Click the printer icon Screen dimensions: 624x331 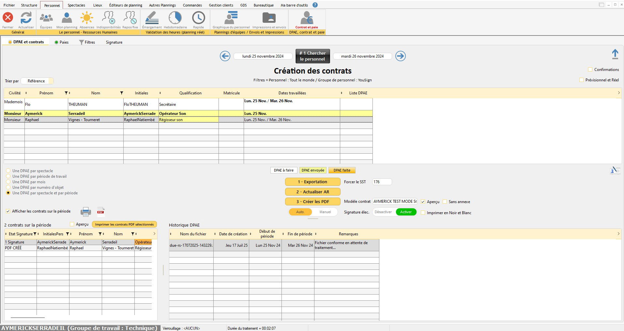pyautogui.click(x=86, y=212)
